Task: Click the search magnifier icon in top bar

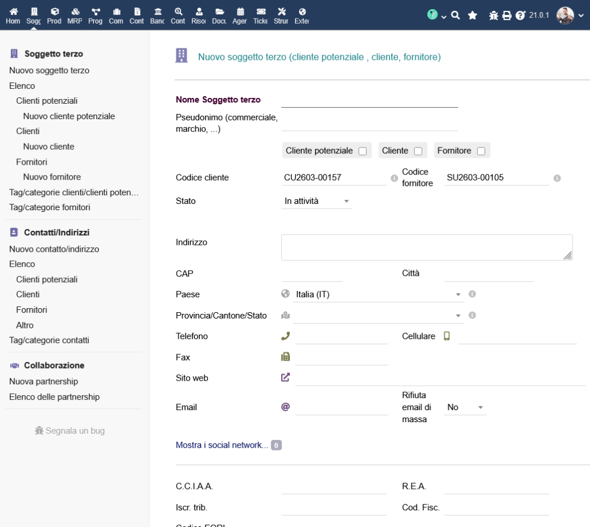Action: pyautogui.click(x=455, y=16)
